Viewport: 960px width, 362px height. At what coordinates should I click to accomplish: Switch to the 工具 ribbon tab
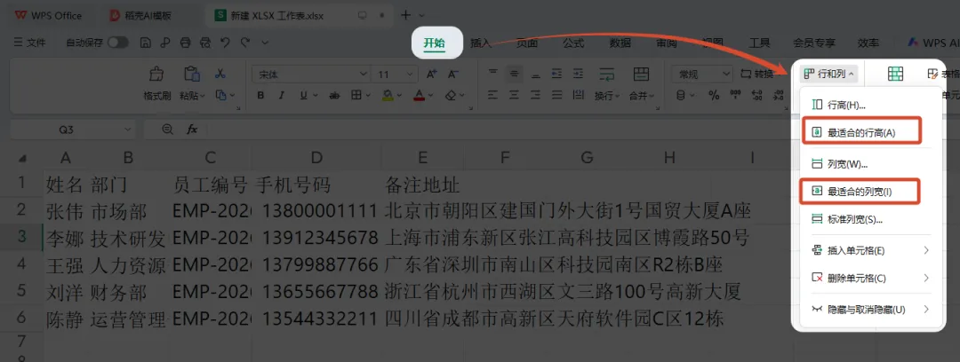coord(760,43)
